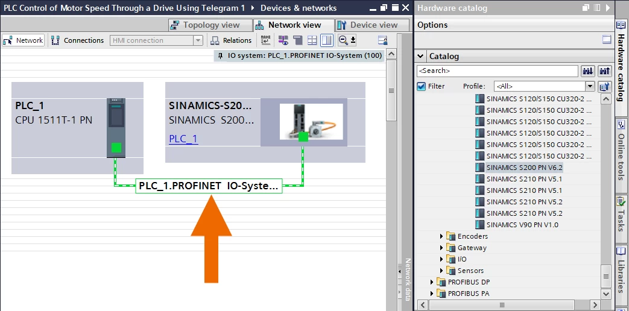Expand the Sensors folder
This screenshot has height=311, width=629.
(x=442, y=271)
